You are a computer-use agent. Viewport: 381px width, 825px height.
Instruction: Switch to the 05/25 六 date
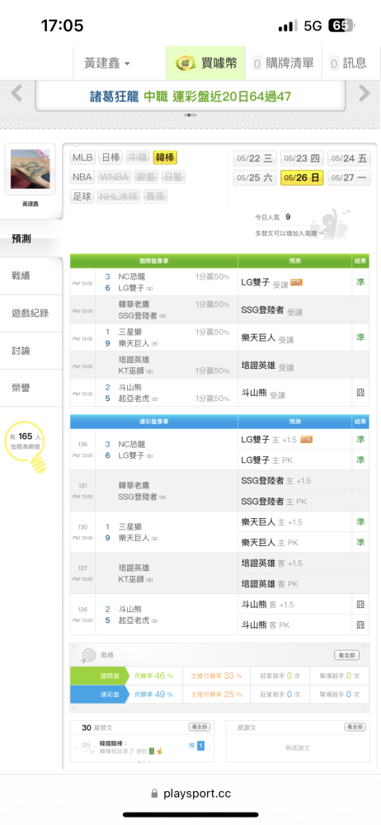click(x=254, y=178)
